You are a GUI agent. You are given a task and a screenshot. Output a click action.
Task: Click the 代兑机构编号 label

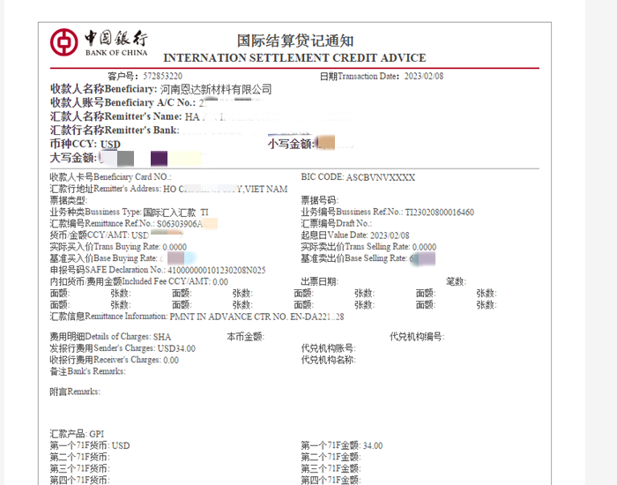click(417, 337)
